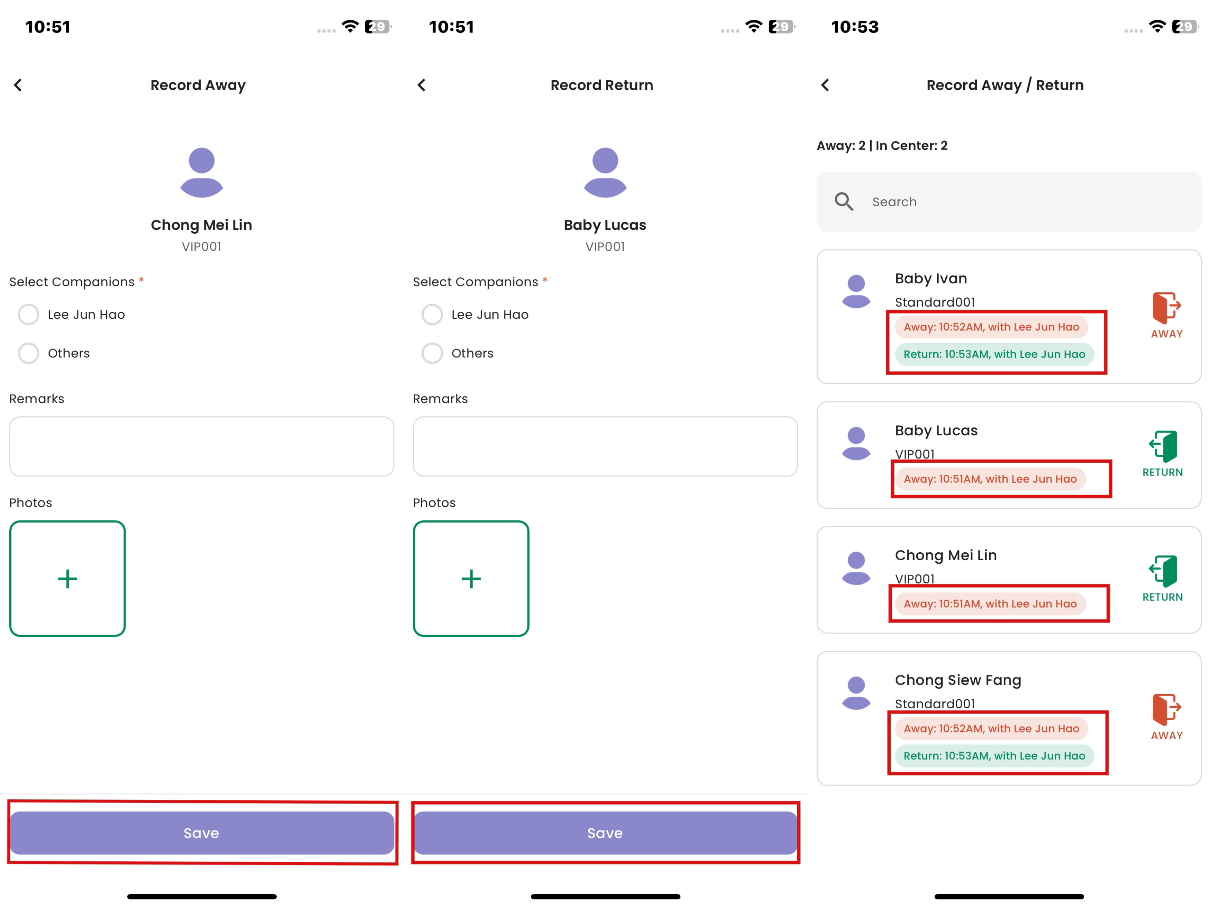Click the Remarks field on Record Return screen
The height and width of the screenshot is (908, 1211).
(605, 446)
